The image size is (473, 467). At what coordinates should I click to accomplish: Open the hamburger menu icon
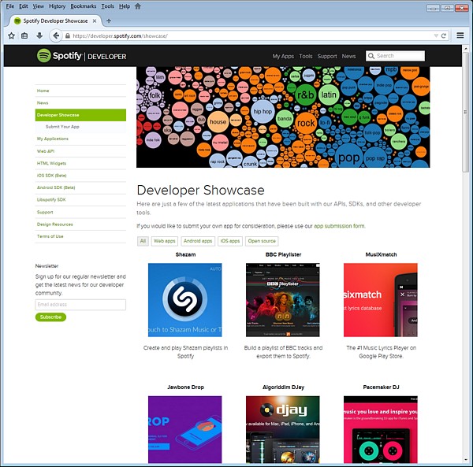point(460,35)
